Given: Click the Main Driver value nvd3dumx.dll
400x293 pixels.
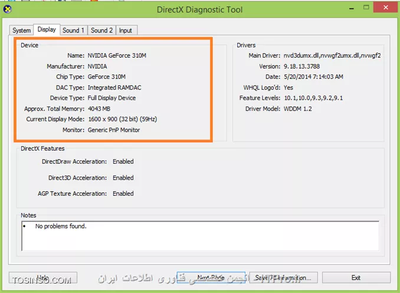Looking at the screenshot, I should pyautogui.click(x=332, y=55).
